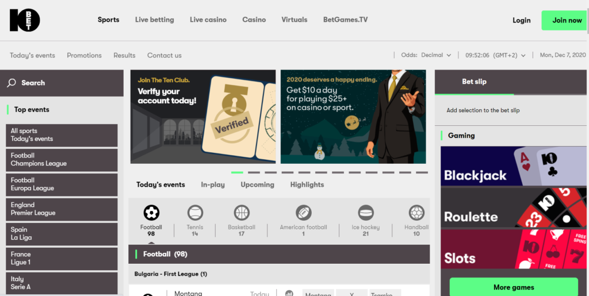Click the Search field
Viewport: 589px width, 296px height.
pyautogui.click(x=62, y=83)
